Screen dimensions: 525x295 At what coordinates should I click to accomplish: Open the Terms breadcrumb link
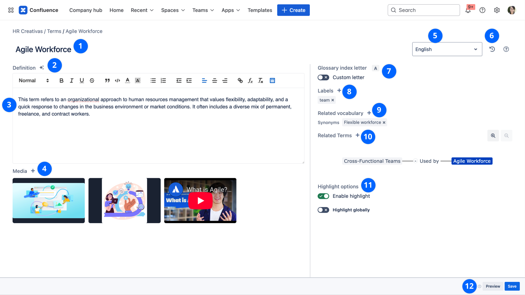click(x=54, y=31)
